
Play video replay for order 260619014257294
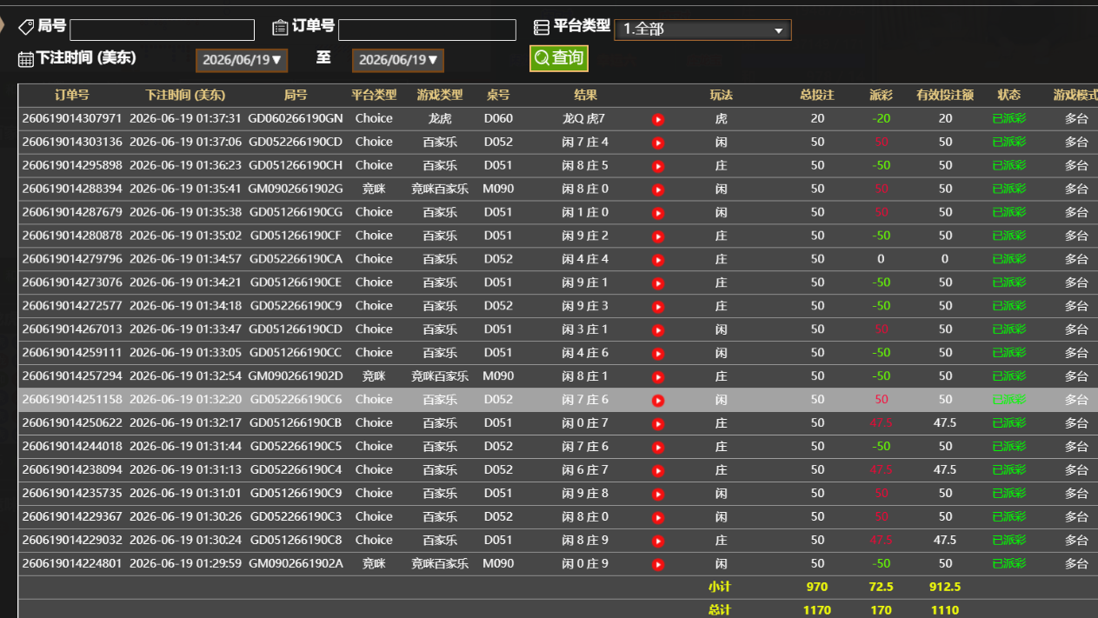(x=658, y=377)
